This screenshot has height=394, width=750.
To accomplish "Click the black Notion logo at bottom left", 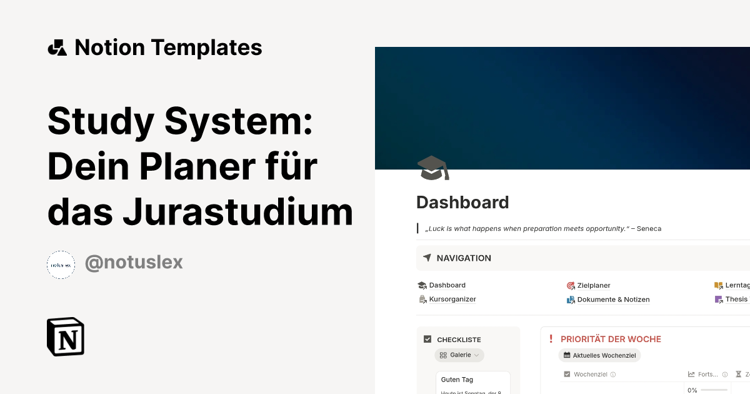I will (x=66, y=336).
